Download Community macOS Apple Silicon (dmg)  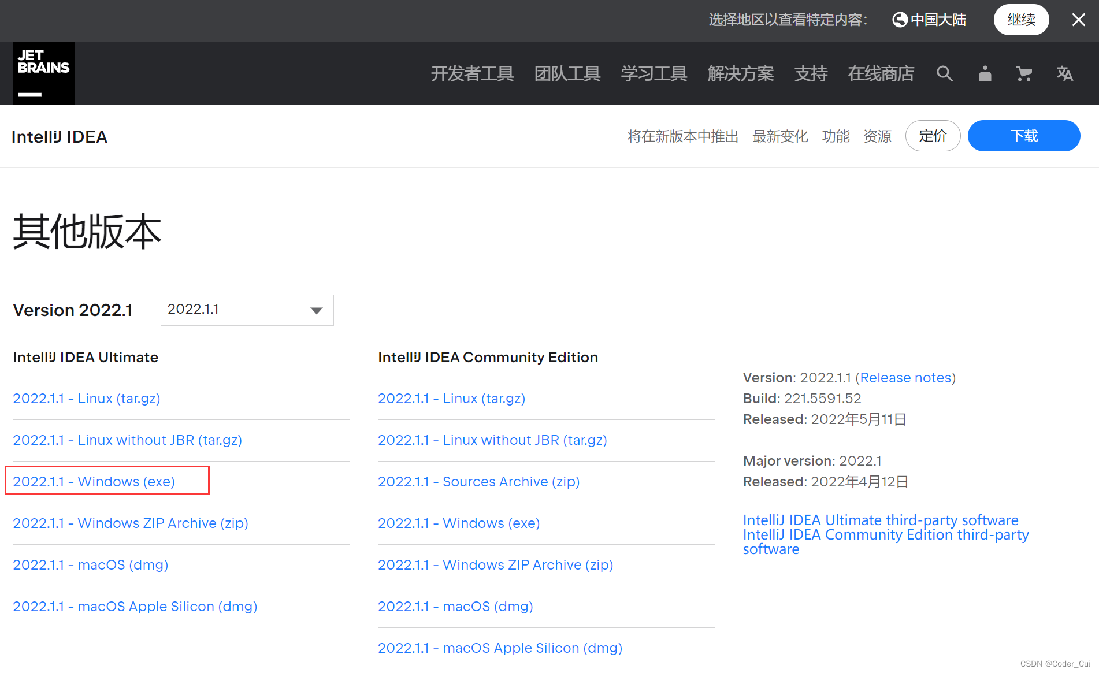(500, 648)
